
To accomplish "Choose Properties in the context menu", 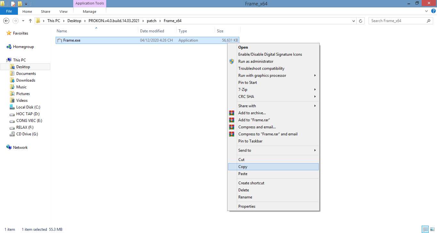I will pos(247,206).
